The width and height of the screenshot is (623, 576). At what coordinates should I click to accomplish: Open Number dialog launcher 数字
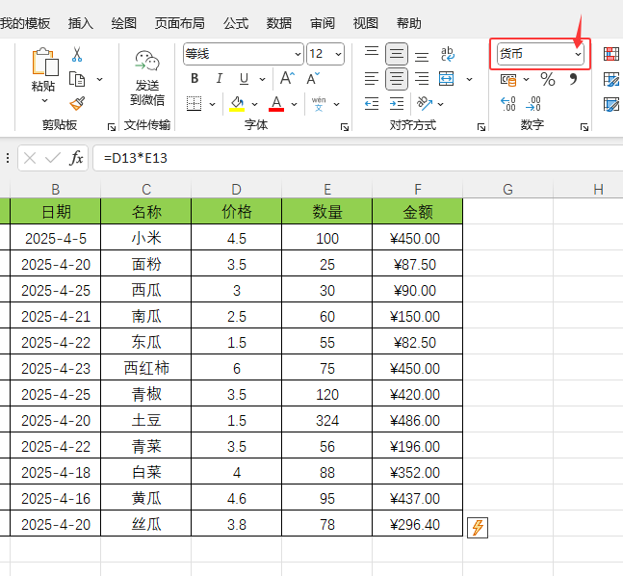(x=584, y=127)
